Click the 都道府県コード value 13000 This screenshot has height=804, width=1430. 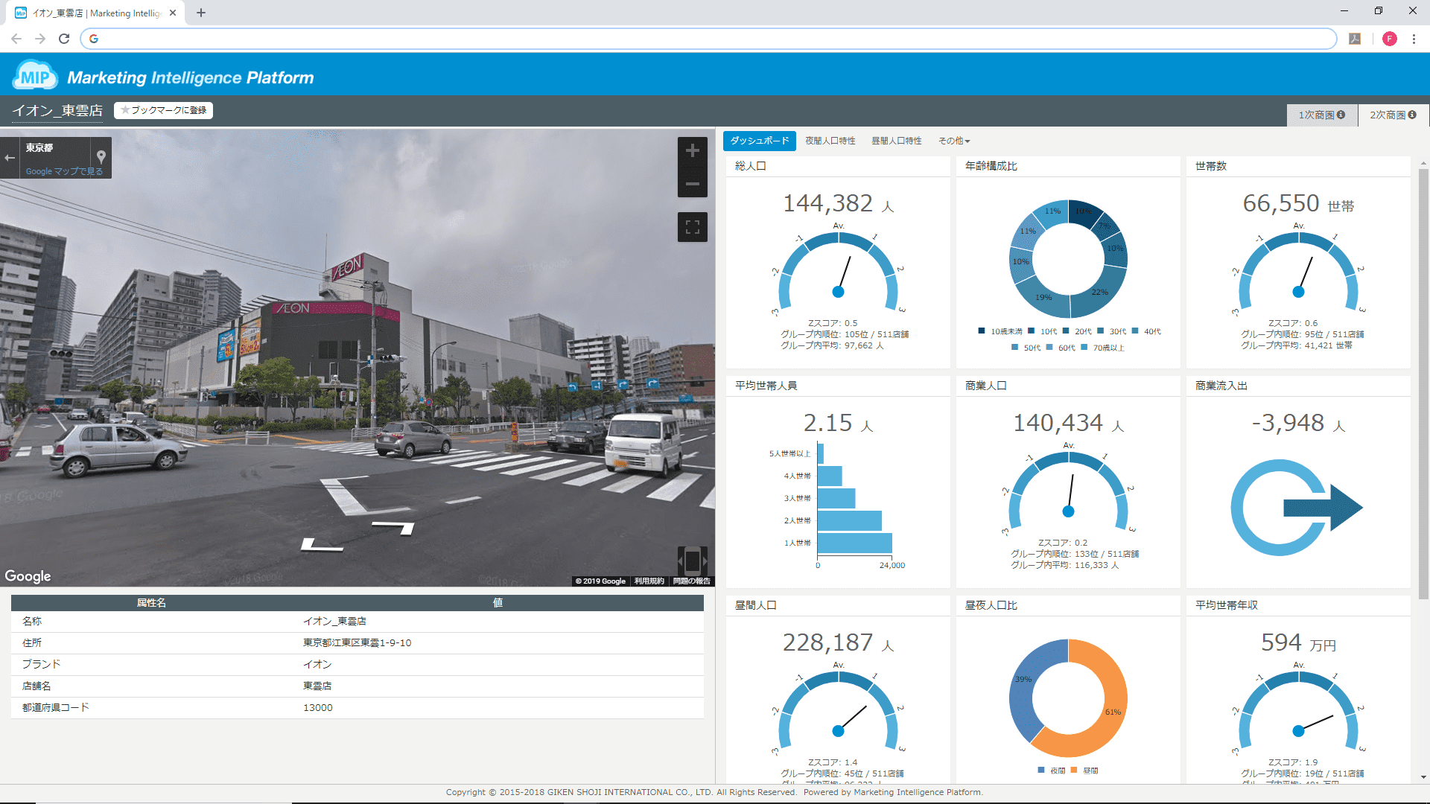(x=318, y=707)
